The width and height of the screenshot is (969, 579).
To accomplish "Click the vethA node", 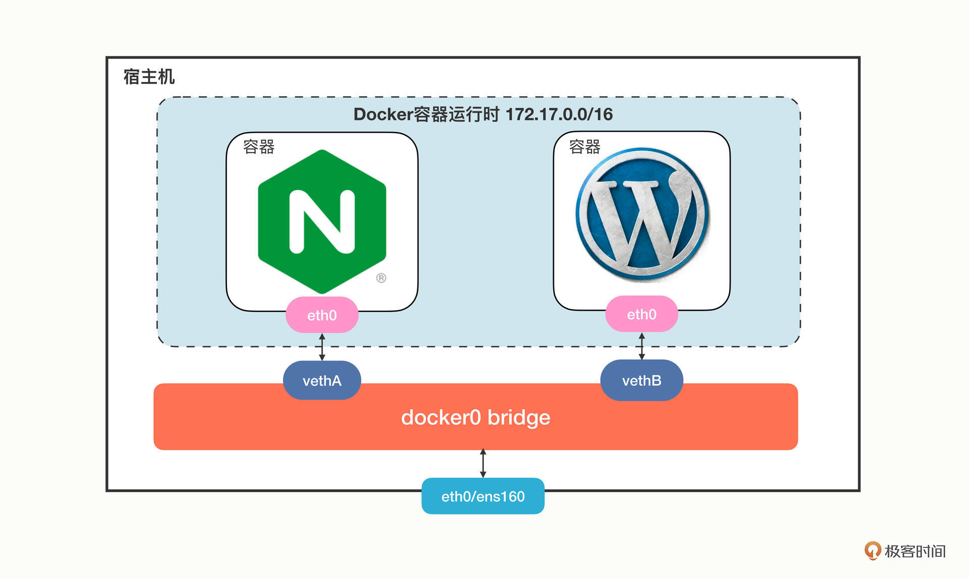I will tap(322, 380).
